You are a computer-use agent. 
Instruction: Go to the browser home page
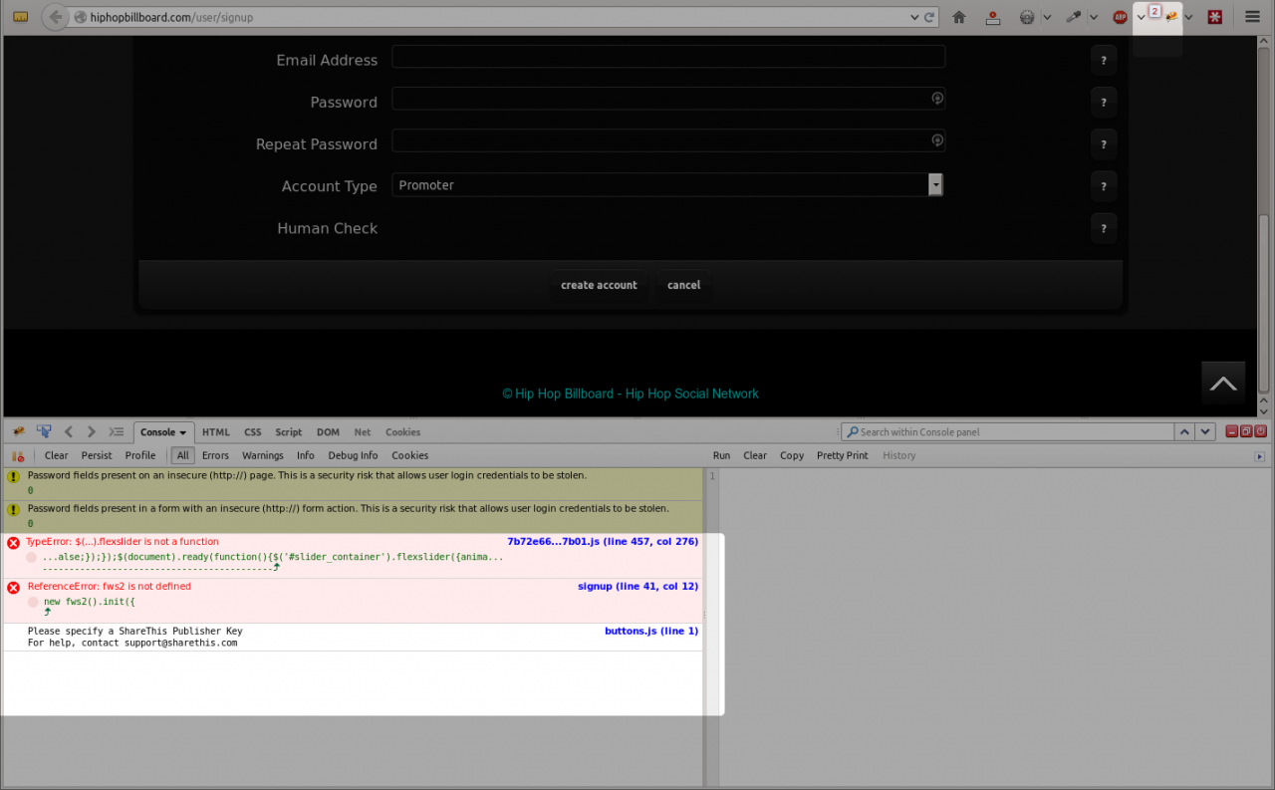[959, 17]
